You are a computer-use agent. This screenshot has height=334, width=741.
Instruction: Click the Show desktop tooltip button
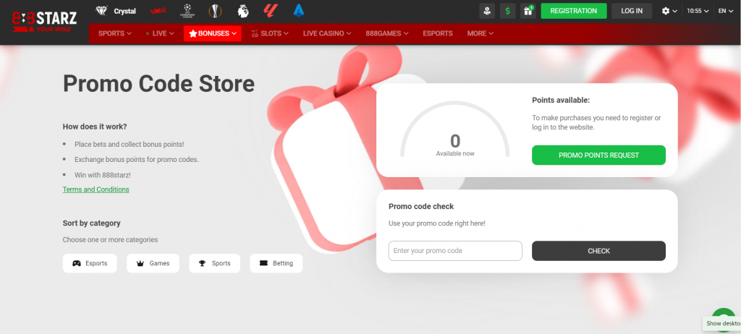tap(721, 324)
